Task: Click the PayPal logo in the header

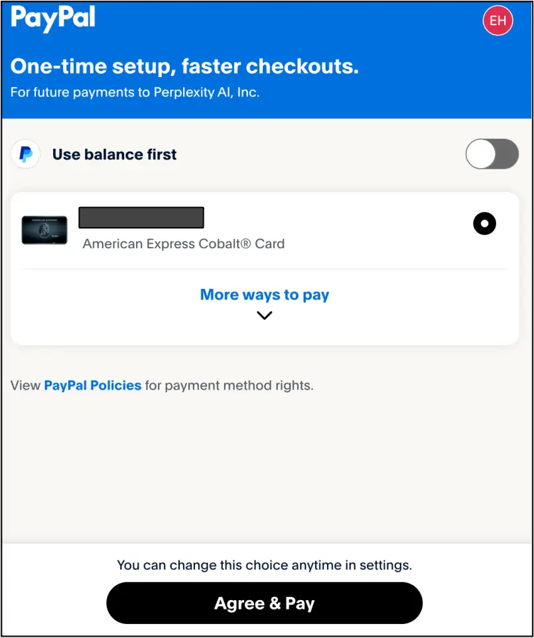Action: coord(53,19)
